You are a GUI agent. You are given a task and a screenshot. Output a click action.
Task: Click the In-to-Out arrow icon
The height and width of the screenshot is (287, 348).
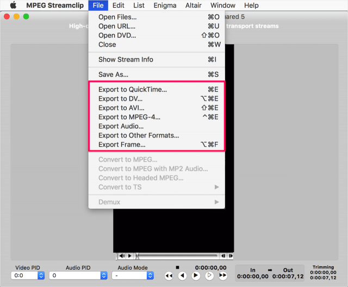point(270,270)
